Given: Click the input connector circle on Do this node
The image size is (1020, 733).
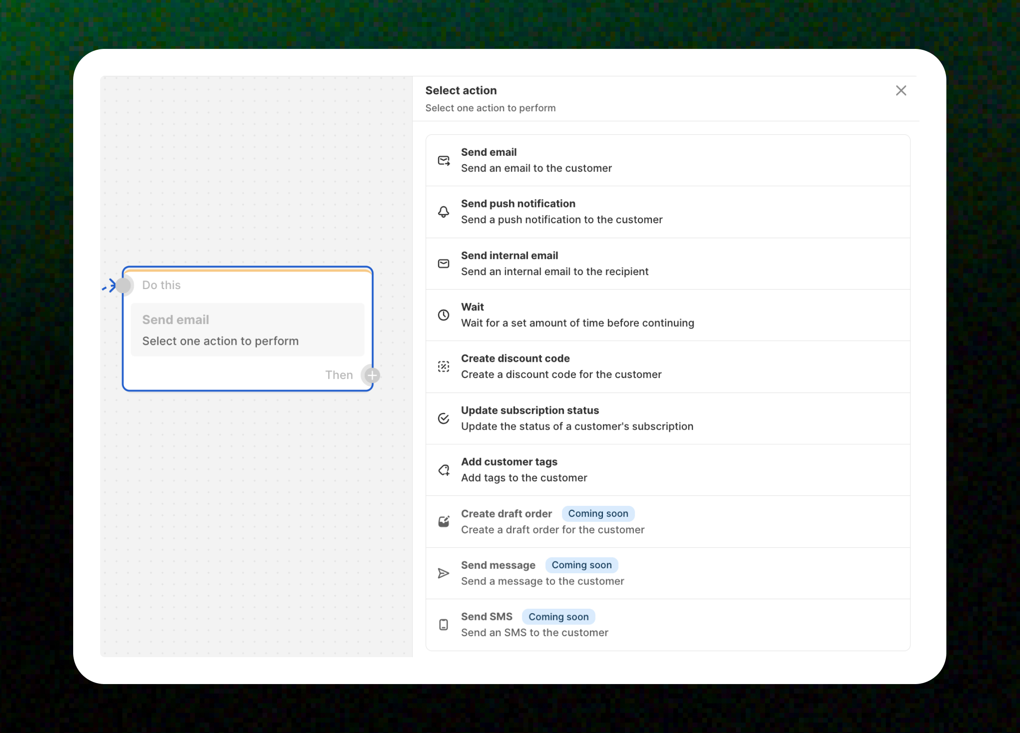Looking at the screenshot, I should click(123, 285).
